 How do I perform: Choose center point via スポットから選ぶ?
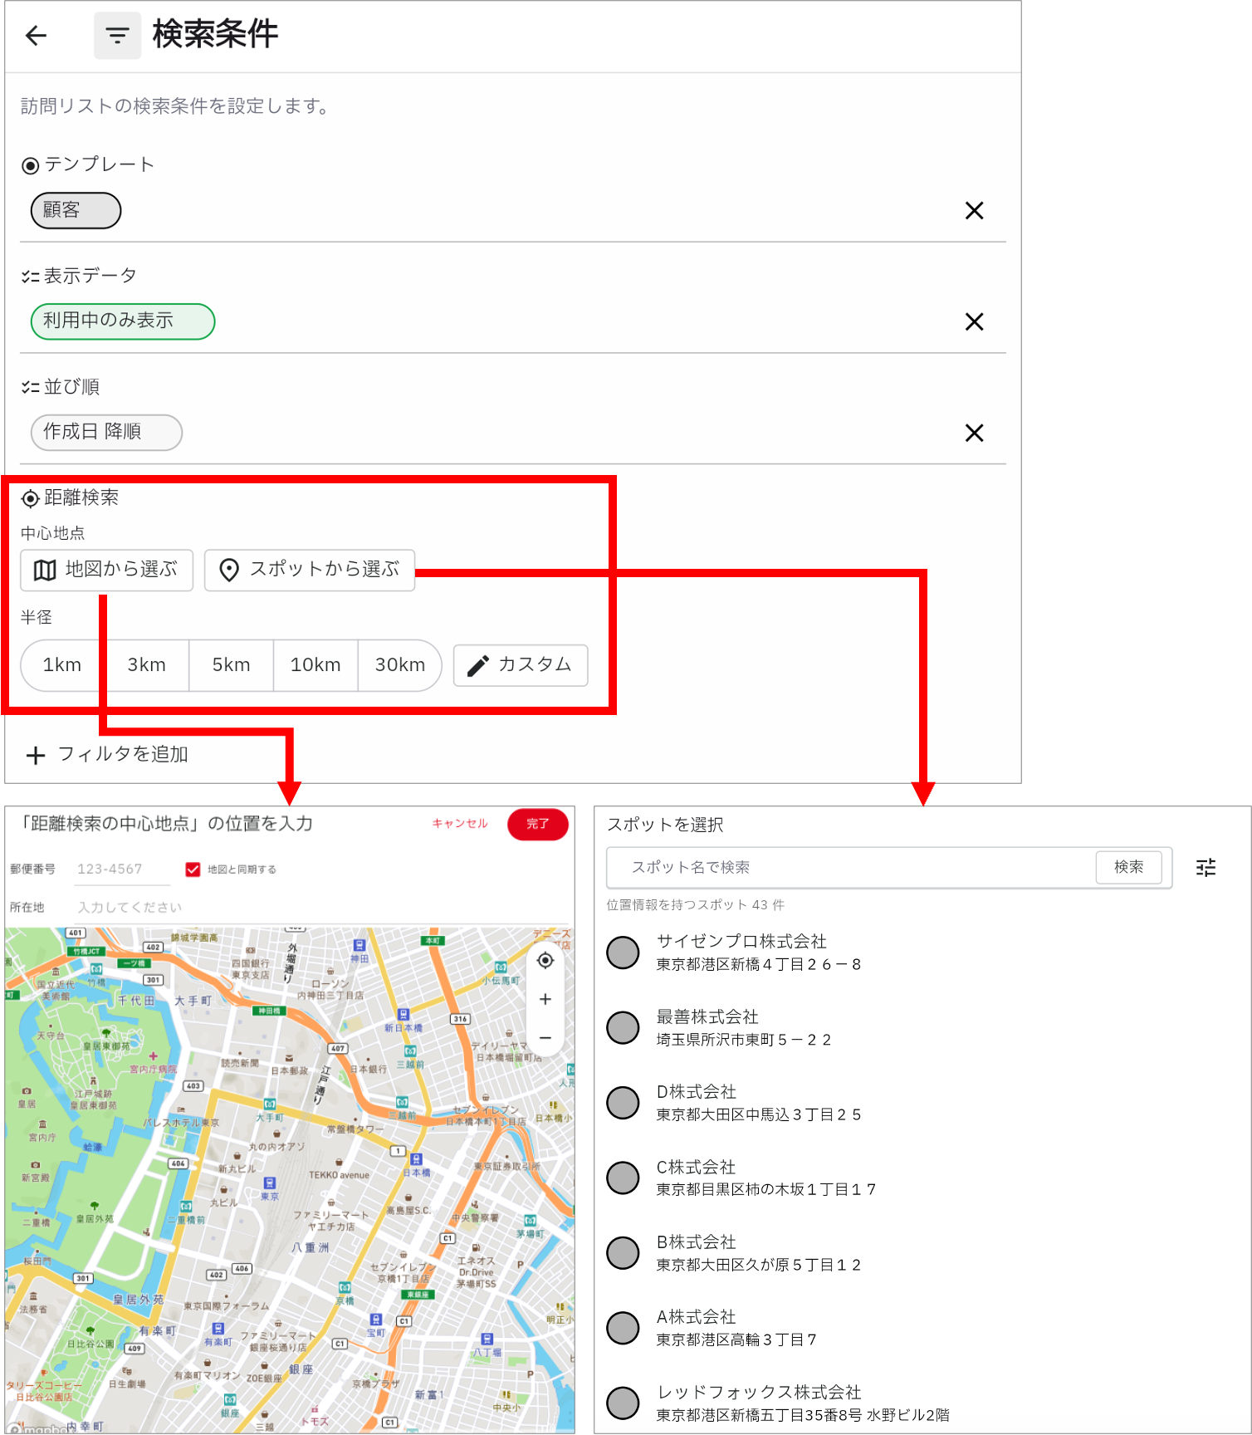(310, 570)
